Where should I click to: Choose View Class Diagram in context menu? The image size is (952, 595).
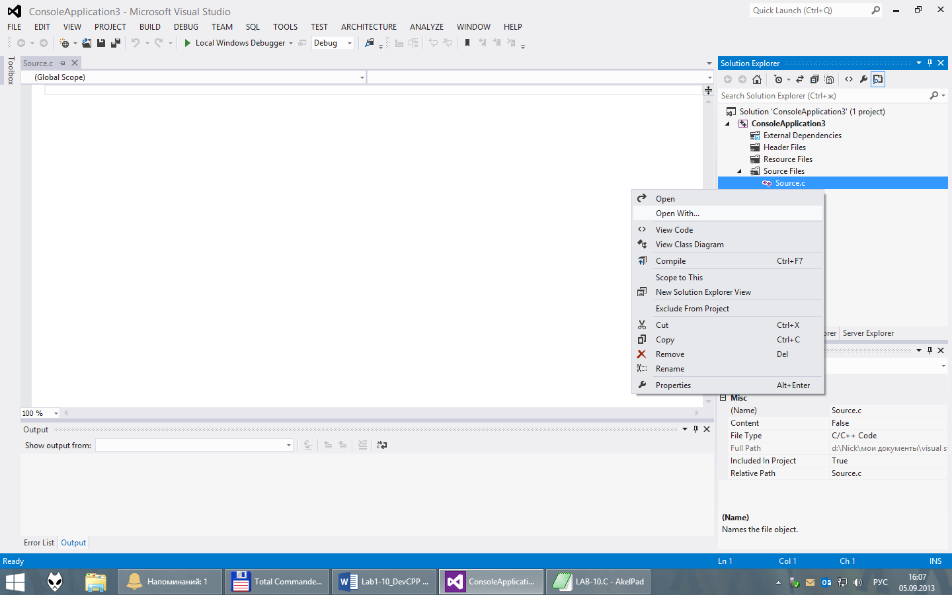click(728, 245)
